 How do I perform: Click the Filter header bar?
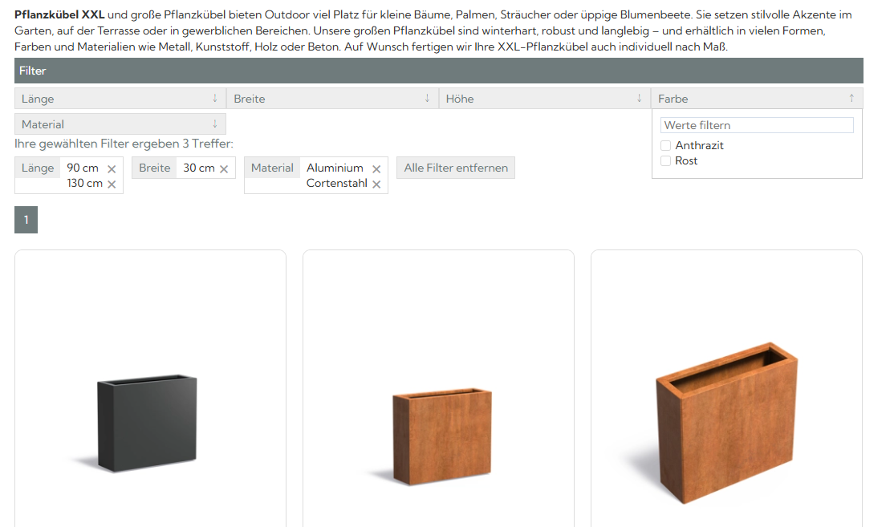pyautogui.click(x=438, y=71)
